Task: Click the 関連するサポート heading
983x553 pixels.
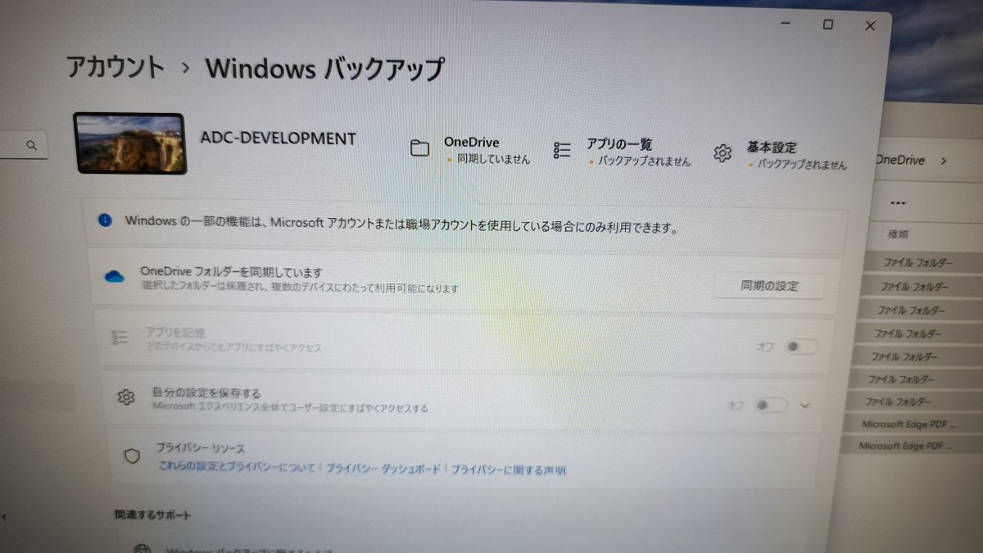Action: coord(153,515)
